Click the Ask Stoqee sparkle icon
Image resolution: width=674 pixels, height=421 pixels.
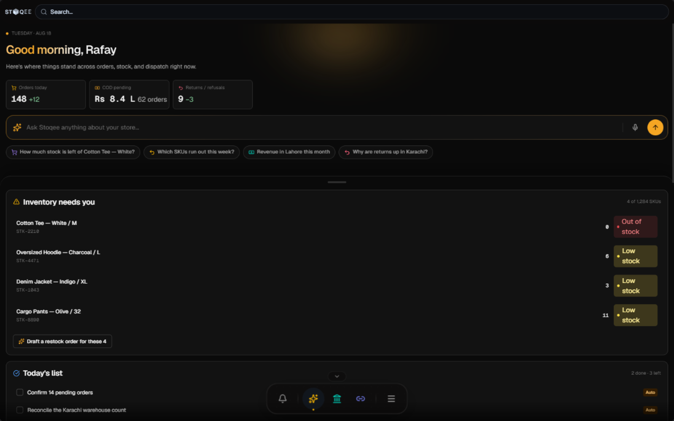[x=17, y=127]
